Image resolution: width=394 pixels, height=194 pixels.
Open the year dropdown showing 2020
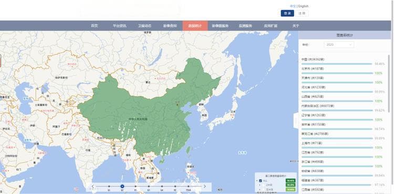339,45
